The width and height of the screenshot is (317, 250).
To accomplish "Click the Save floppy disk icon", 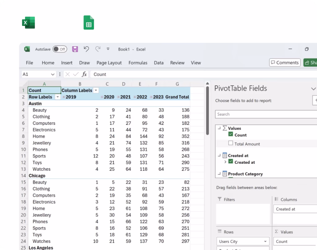I will click(75, 49).
